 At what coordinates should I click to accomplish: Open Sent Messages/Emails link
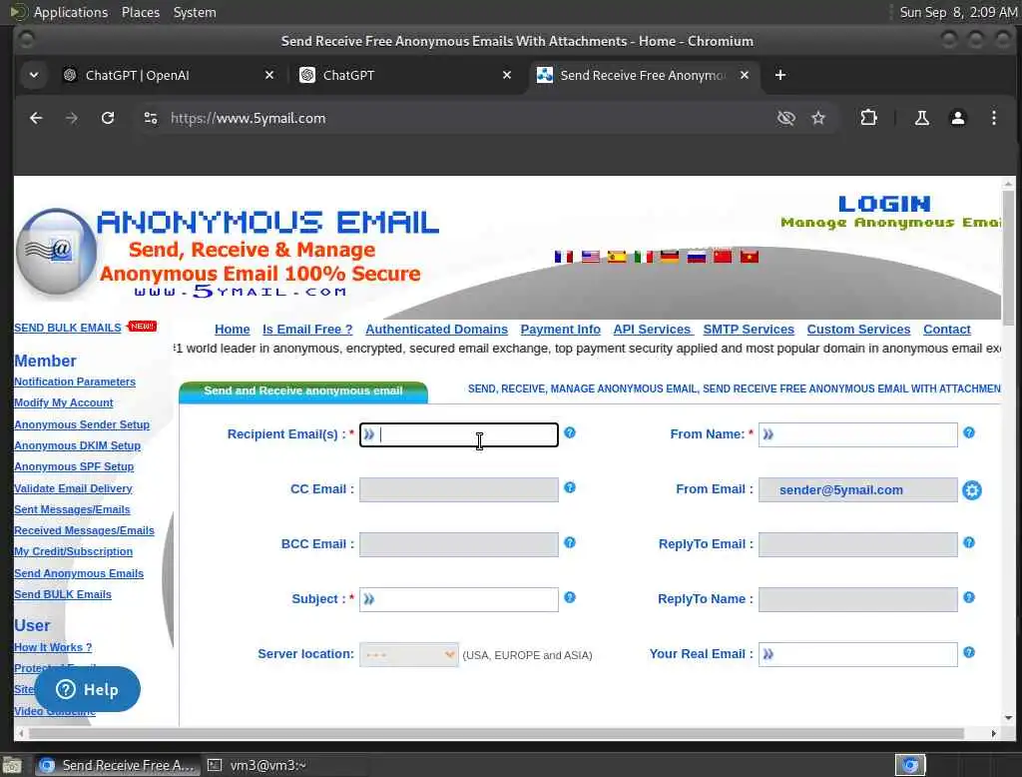point(72,509)
